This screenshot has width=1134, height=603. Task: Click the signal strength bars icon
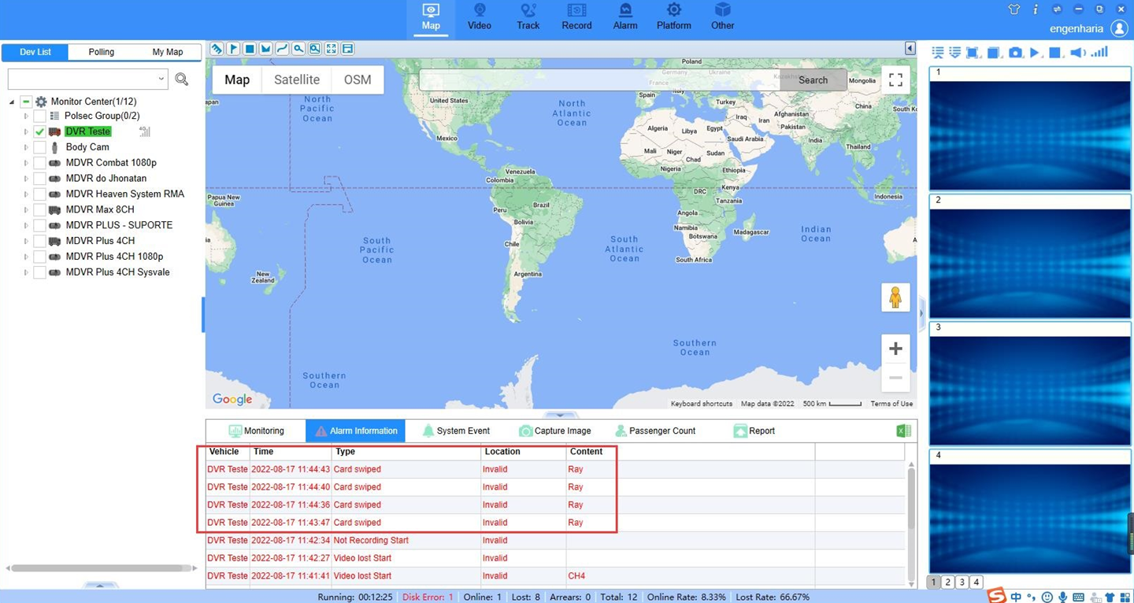[1099, 52]
